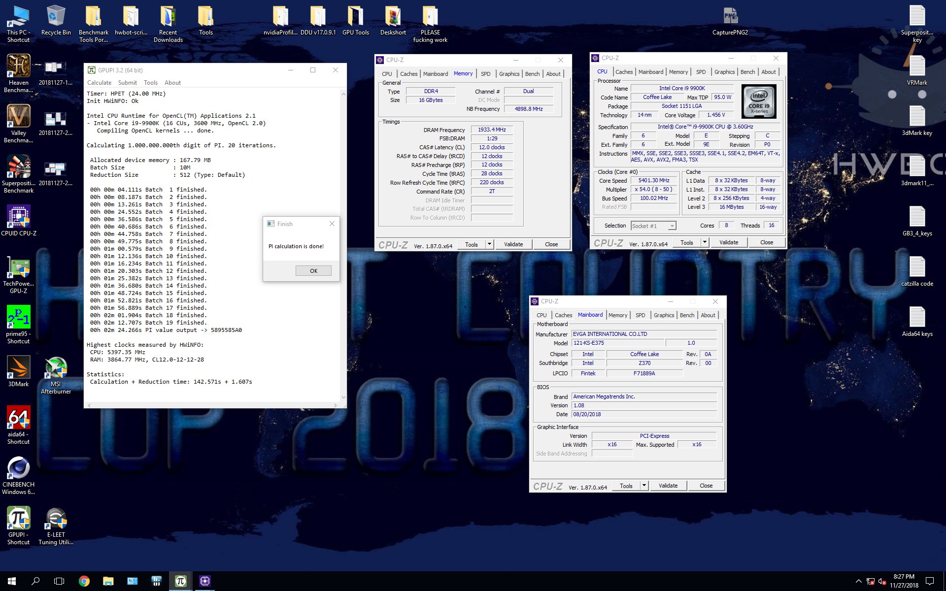Click the GPUPI vertical scrollbar down arrow
The height and width of the screenshot is (591, 946).
click(343, 397)
